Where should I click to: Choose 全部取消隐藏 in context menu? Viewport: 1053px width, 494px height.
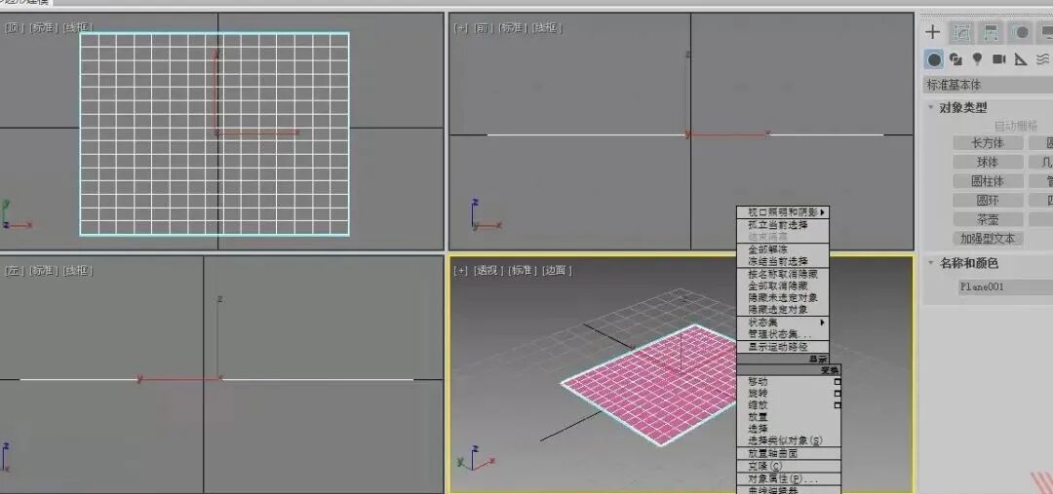(x=783, y=285)
